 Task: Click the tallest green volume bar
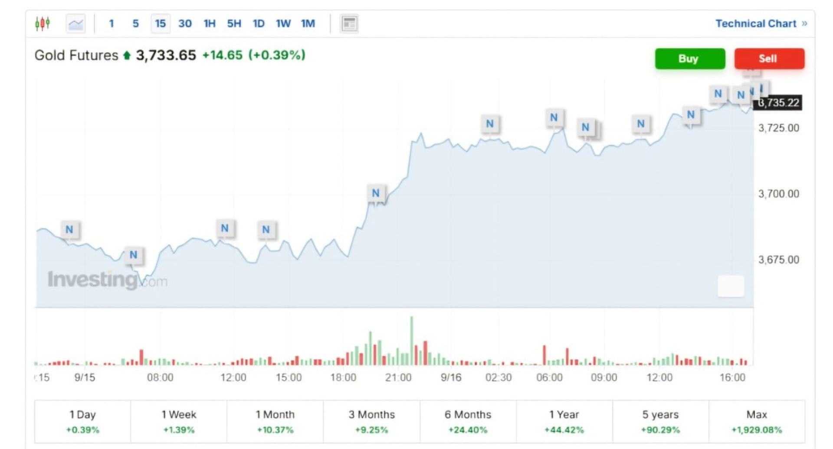click(x=411, y=341)
